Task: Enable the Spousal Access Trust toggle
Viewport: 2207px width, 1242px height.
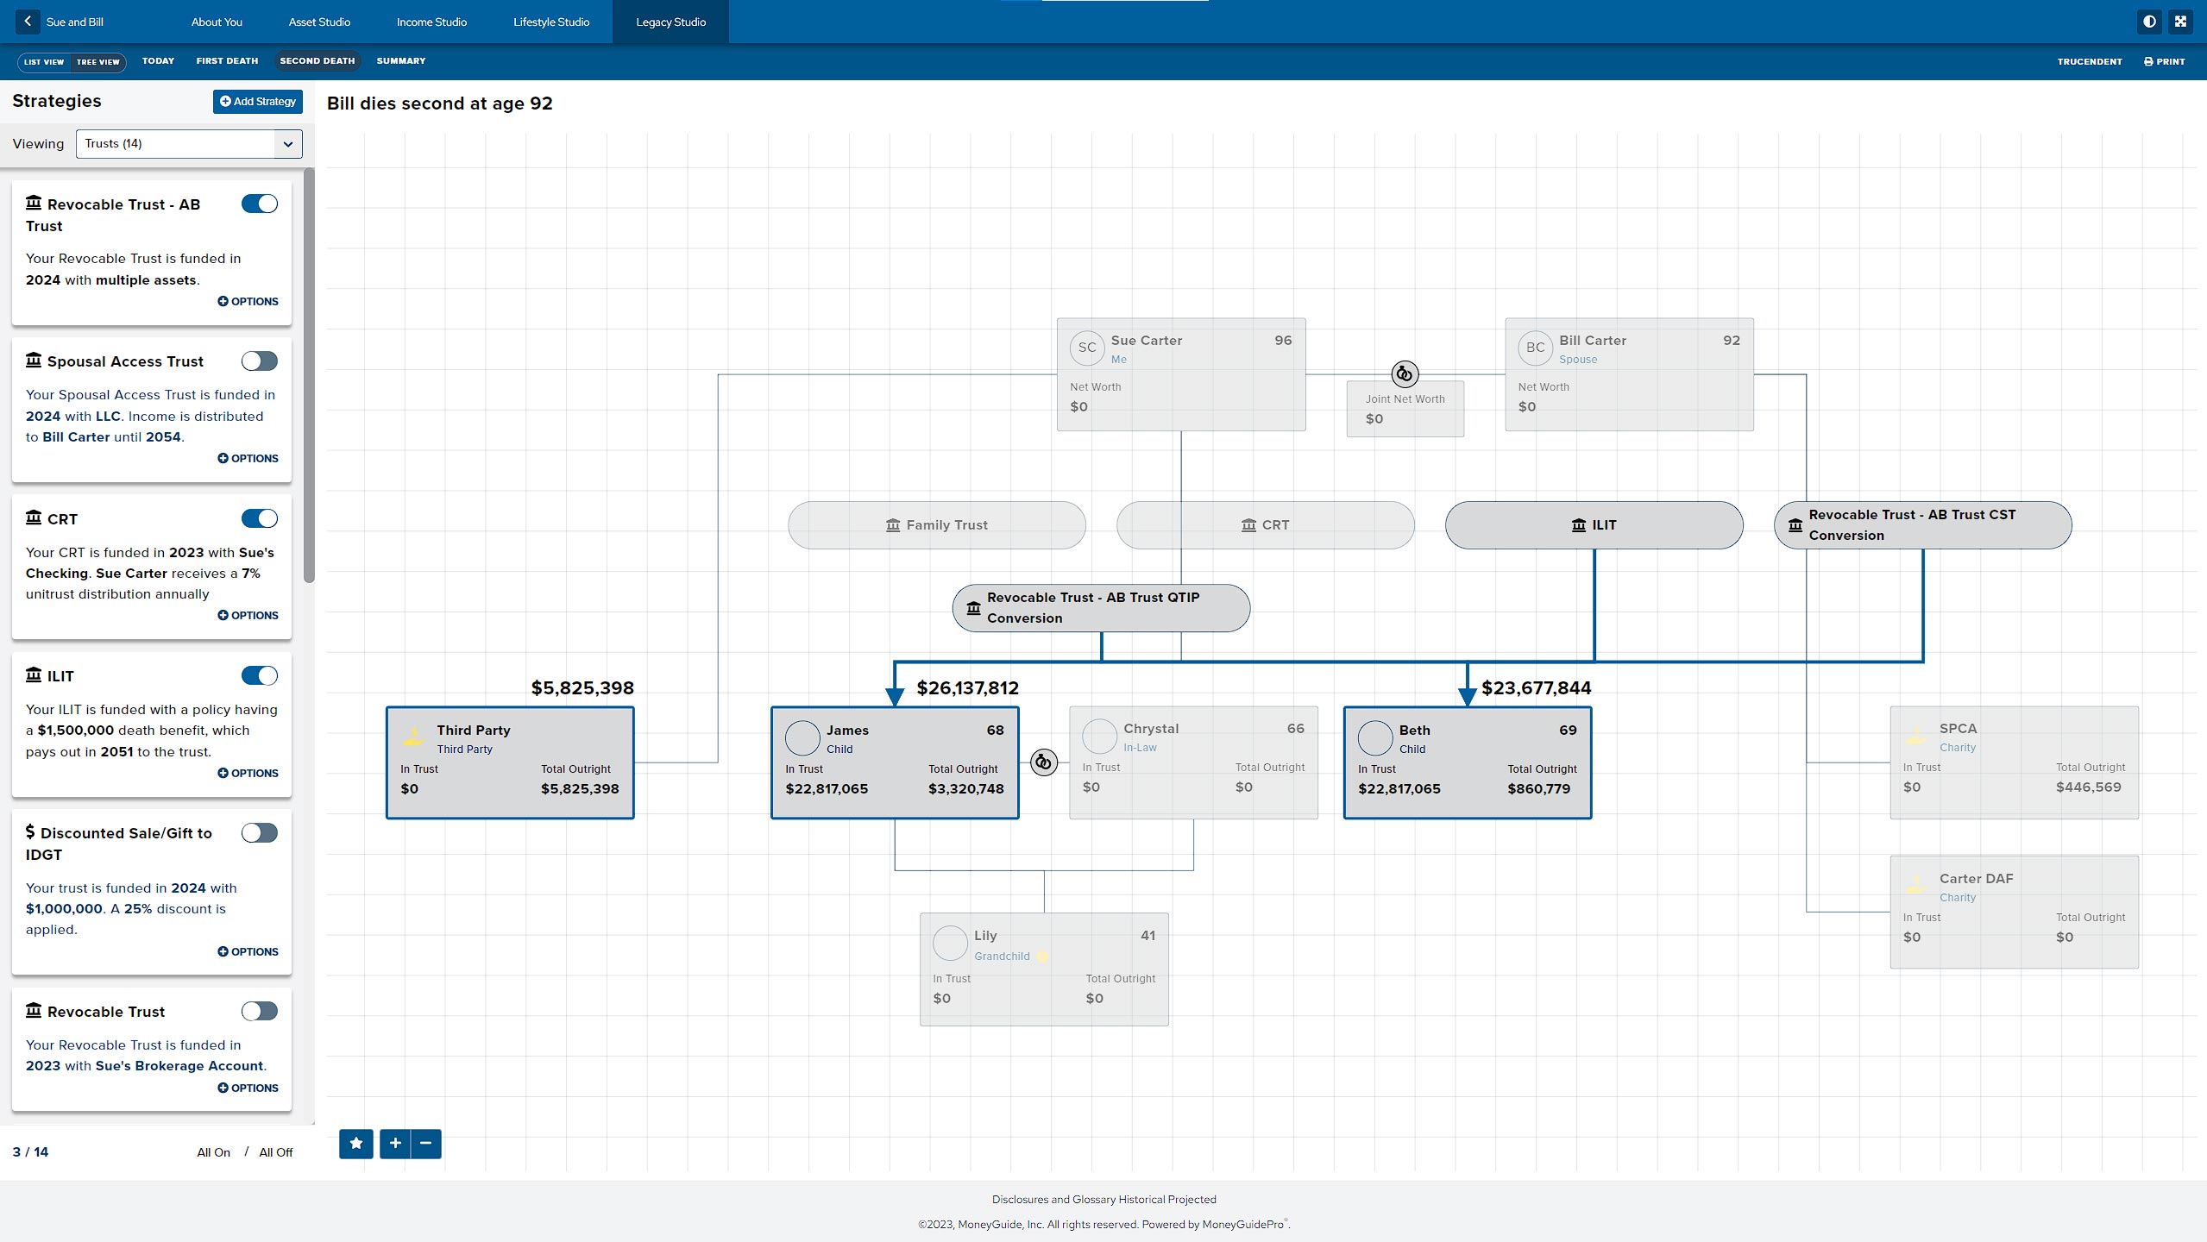Action: click(259, 361)
